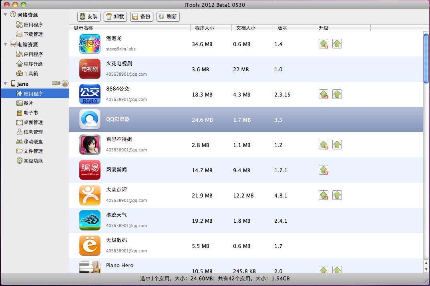The image size is (430, 286).
Task: Select 图片 (Photos) under the jane device
Action: [x=28, y=103]
